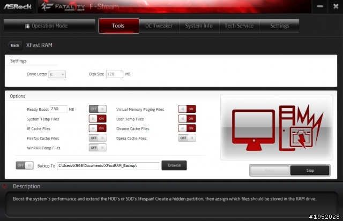
Task: Click the Backup To path field
Action: pos(108,166)
